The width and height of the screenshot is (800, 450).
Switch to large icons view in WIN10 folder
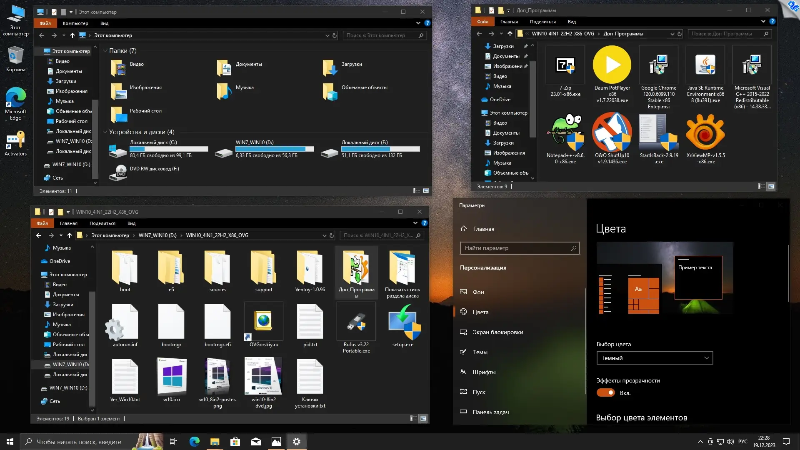coord(423,418)
